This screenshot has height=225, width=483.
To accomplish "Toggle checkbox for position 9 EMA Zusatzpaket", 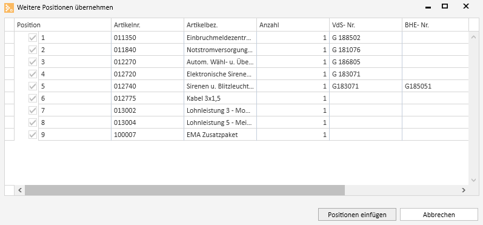I will pyautogui.click(x=33, y=135).
